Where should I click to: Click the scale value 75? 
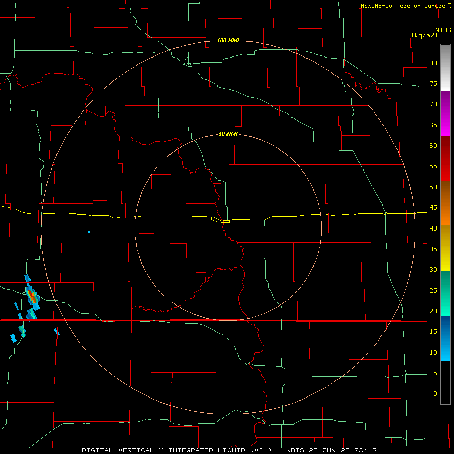coord(433,84)
